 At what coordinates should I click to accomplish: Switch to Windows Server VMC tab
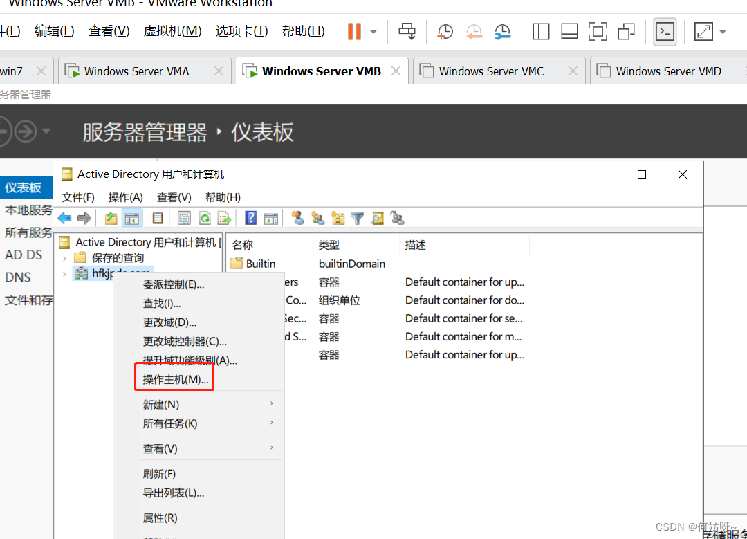click(x=491, y=71)
